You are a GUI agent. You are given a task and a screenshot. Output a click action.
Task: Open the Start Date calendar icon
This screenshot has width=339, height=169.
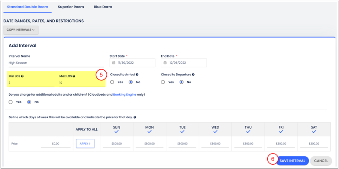tap(114, 63)
